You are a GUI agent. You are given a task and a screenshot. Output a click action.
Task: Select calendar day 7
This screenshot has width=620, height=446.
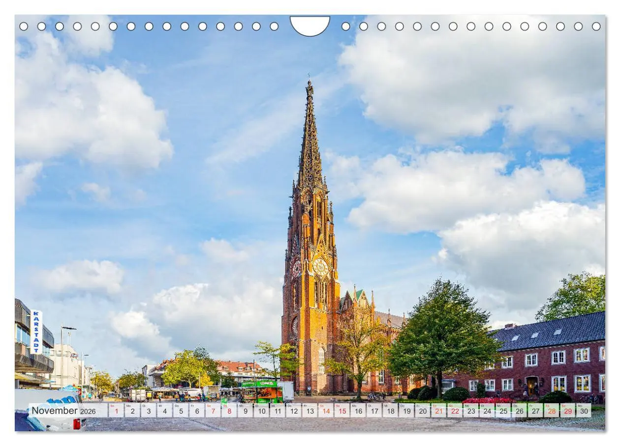(x=213, y=411)
